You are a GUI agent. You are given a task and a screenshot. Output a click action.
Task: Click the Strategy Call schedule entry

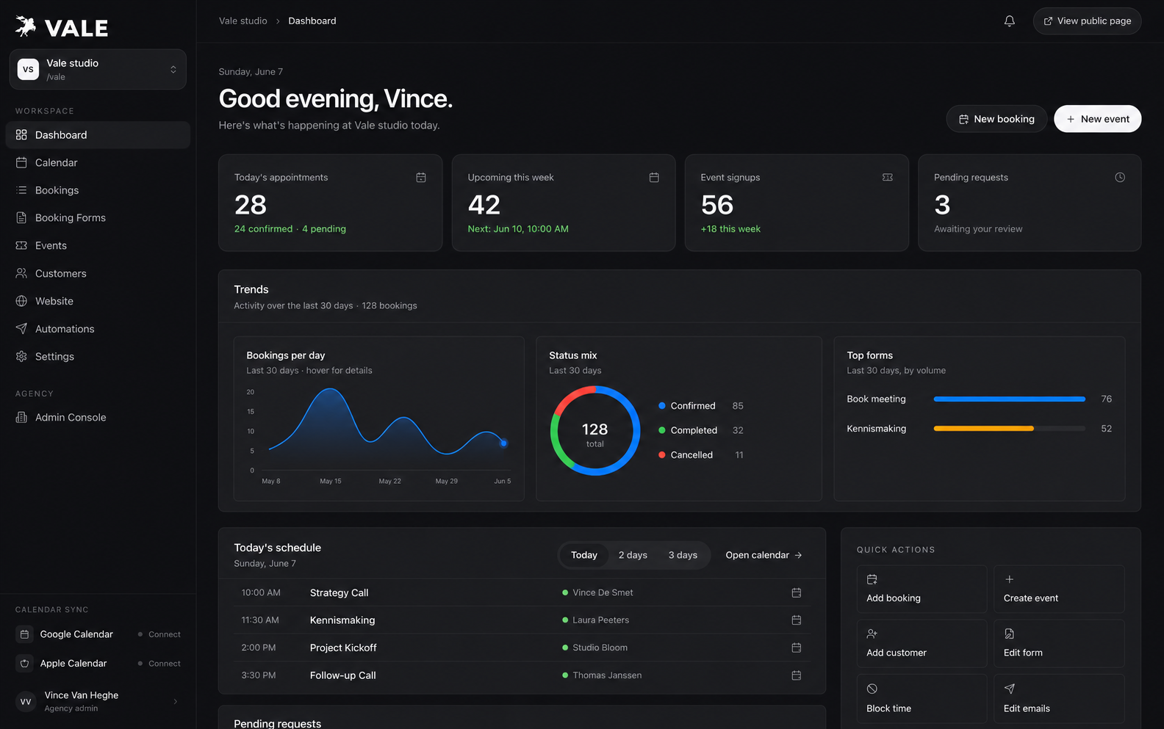[x=522, y=592]
